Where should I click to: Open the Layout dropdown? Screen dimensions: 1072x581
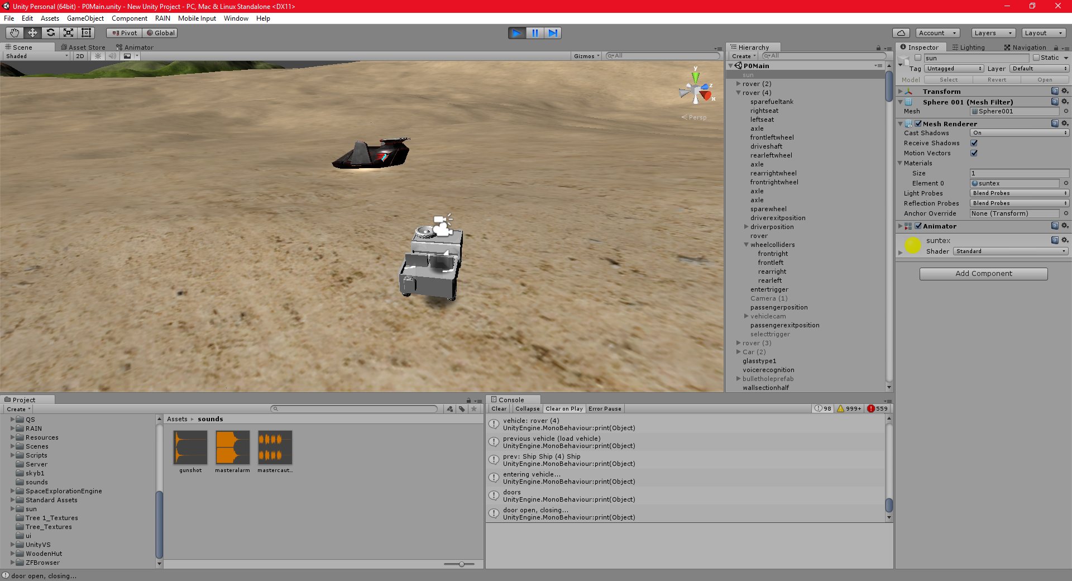point(1044,33)
